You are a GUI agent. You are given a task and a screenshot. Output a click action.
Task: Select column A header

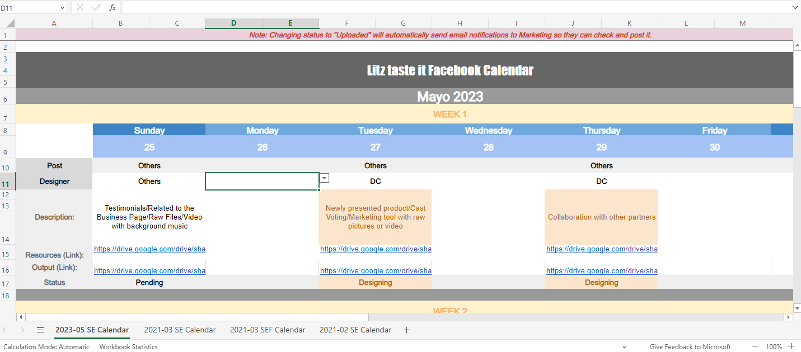(x=54, y=23)
